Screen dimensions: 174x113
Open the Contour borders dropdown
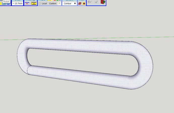[70, 4]
